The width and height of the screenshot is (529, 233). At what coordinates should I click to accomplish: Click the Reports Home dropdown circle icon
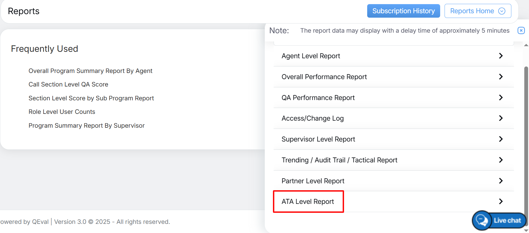pyautogui.click(x=502, y=11)
